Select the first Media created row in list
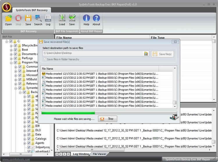Screen dimensions: 218x162 coord(100,74)
